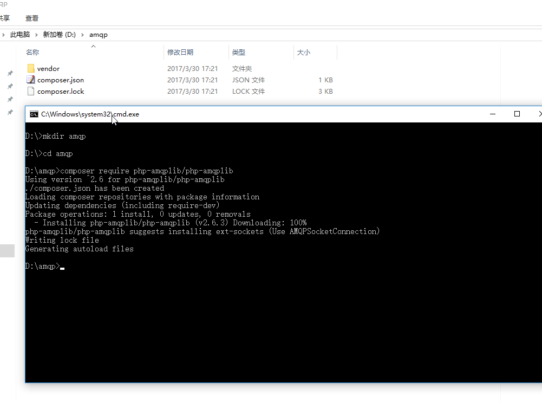This screenshot has width=542, height=402.
Task: Click the 'Generating autoload files' output line
Action: (x=79, y=249)
